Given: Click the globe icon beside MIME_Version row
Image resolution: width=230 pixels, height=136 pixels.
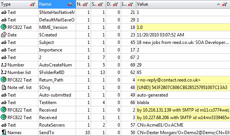Looking at the screenshot, I should click(3, 27).
